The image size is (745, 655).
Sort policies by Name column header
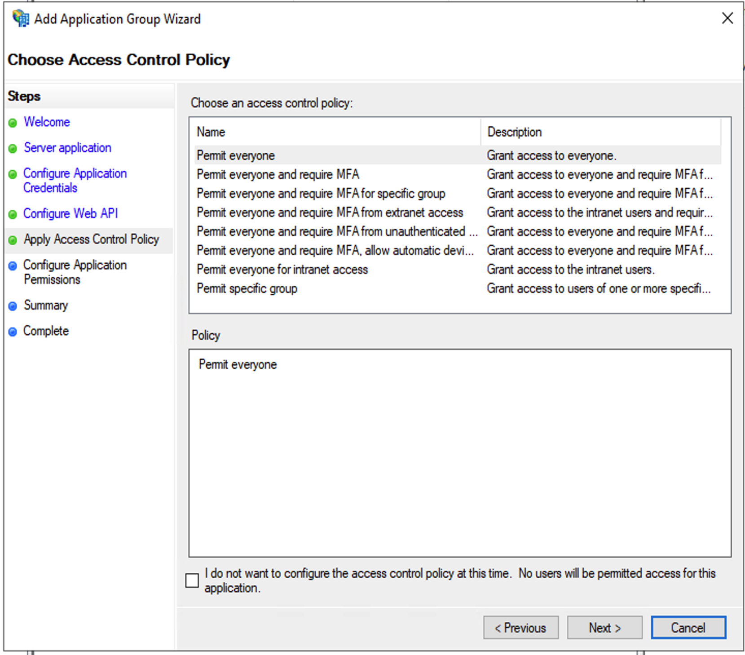point(211,132)
